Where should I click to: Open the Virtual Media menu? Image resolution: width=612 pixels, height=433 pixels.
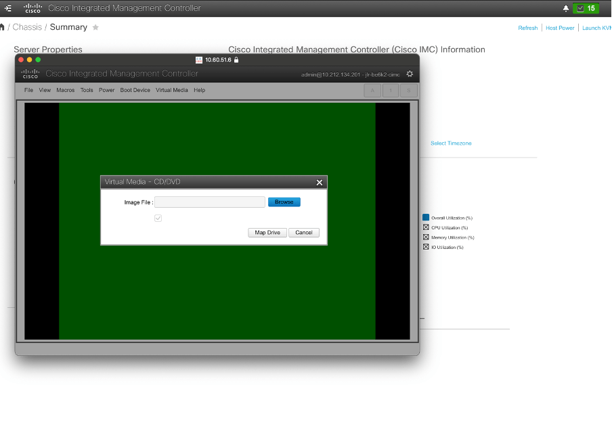[171, 90]
